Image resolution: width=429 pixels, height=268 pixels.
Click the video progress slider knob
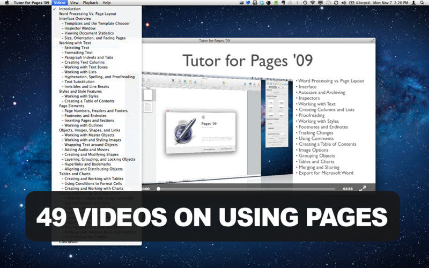[158, 189]
